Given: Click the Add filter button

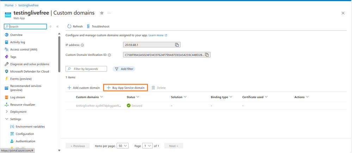Looking at the screenshot, I should click(x=124, y=69).
